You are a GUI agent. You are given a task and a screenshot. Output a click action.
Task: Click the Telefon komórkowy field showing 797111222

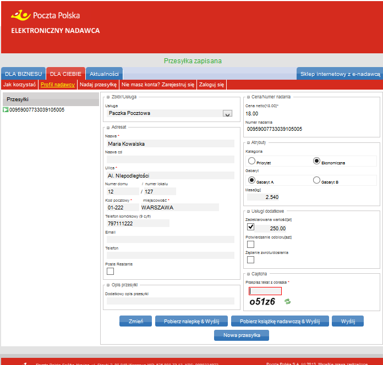138,223
